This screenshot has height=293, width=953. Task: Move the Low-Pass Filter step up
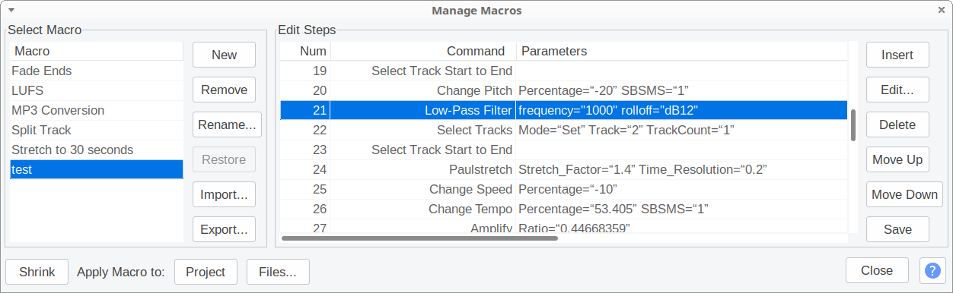(x=897, y=159)
